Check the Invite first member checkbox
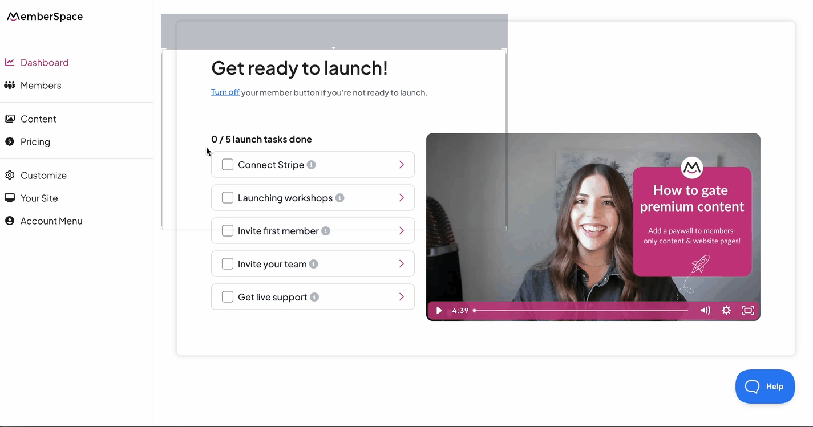The width and height of the screenshot is (813, 427). click(228, 231)
